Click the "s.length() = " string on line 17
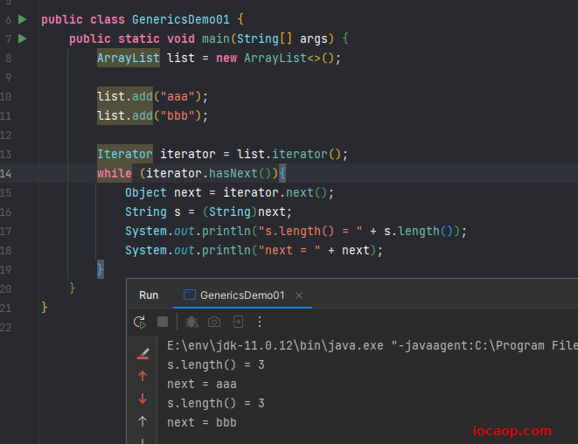The width and height of the screenshot is (578, 444). tap(310, 231)
